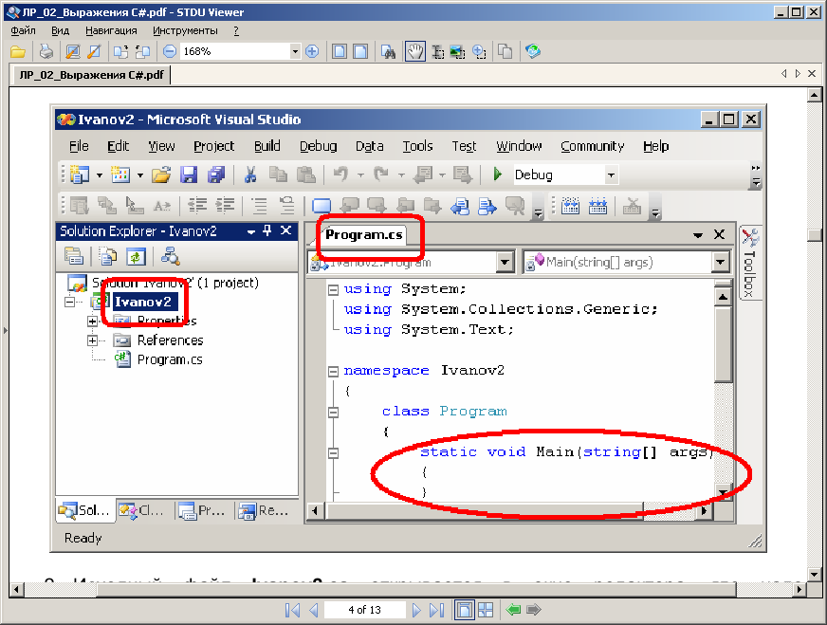Open the Файл menu

tap(23, 30)
